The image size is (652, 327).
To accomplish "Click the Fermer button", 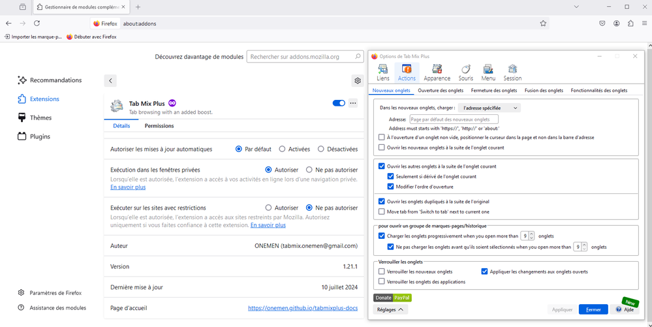I will point(593,309).
